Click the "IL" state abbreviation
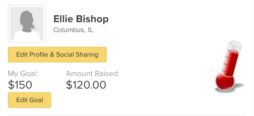Viewport: 254px width, 116px height. 91,30
